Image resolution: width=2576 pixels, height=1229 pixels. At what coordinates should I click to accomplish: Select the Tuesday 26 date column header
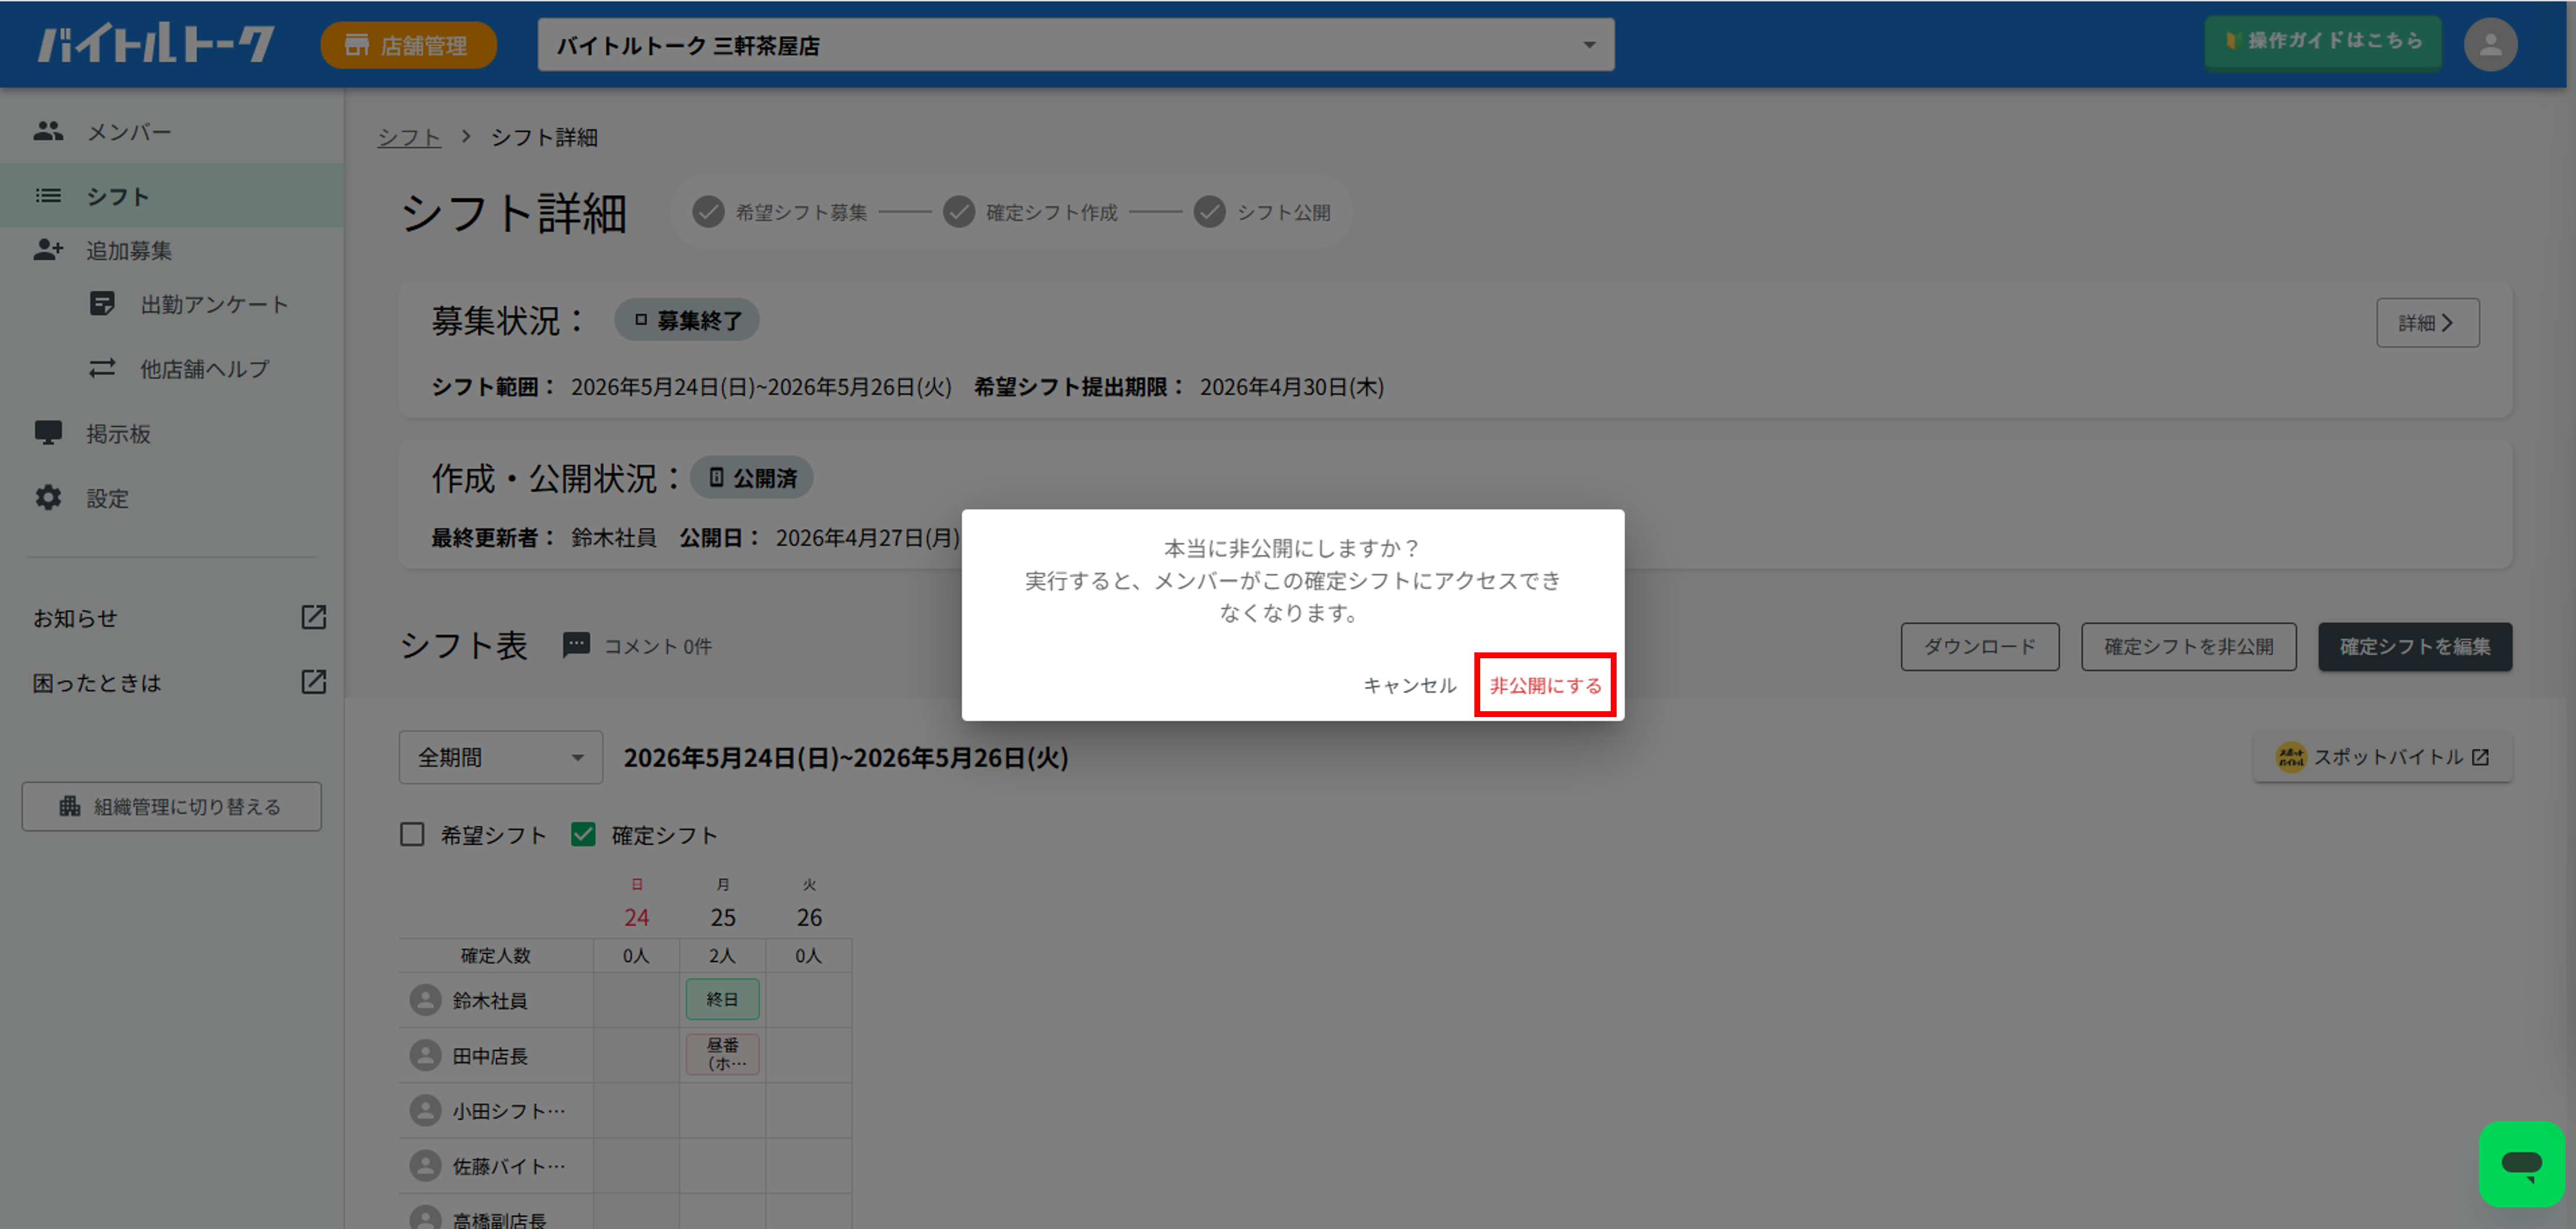(809, 904)
